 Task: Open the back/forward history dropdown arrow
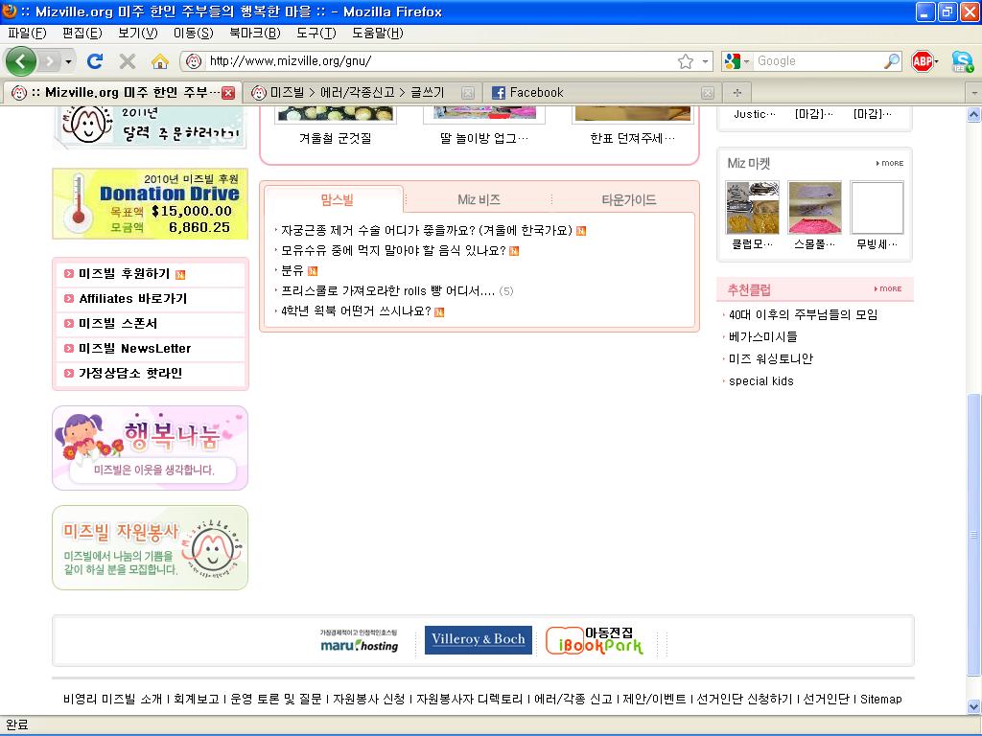tap(68, 61)
